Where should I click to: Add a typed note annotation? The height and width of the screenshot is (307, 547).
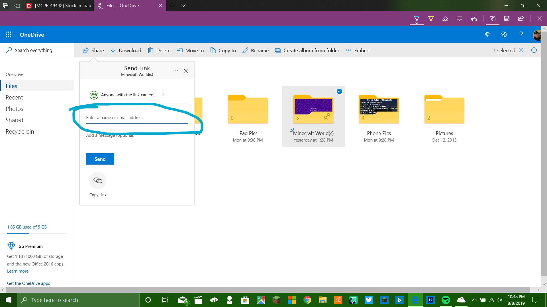(x=459, y=19)
